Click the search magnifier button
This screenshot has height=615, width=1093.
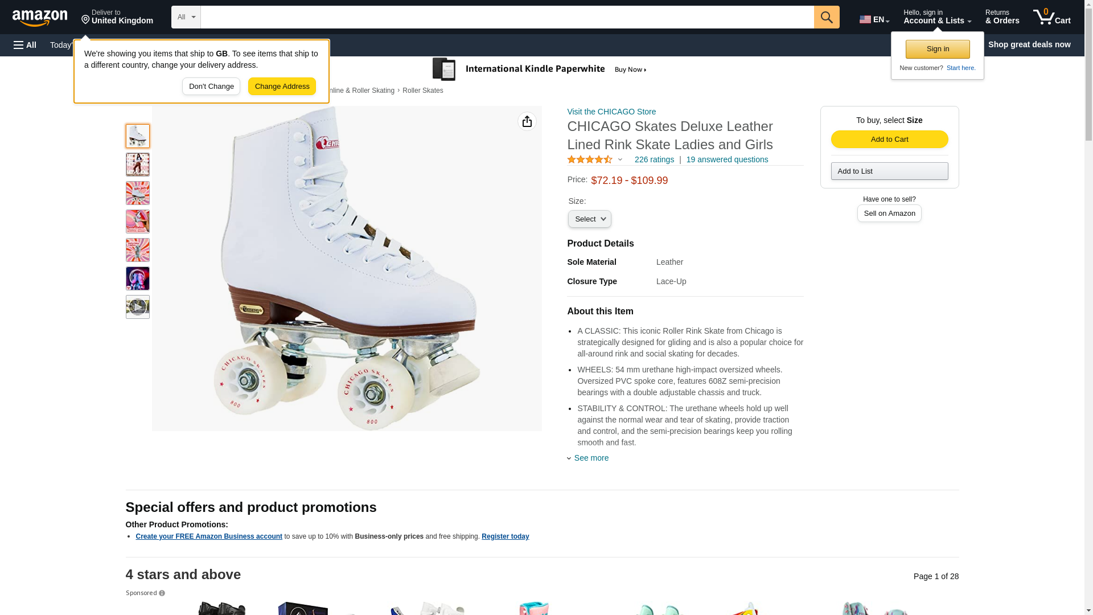(827, 17)
